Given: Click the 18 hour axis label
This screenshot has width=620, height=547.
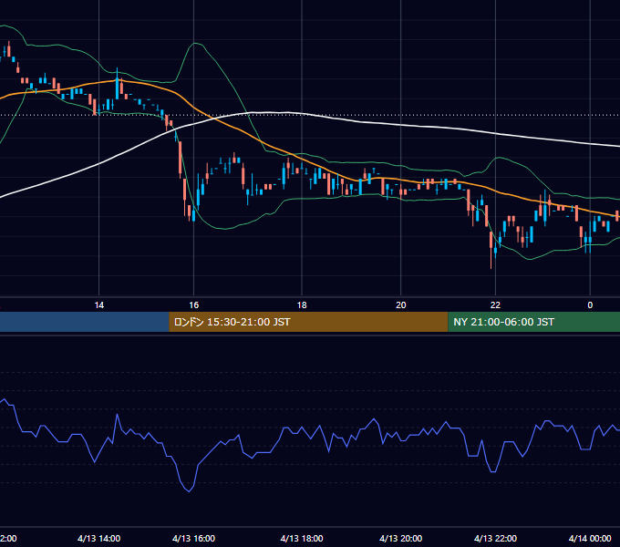Looking at the screenshot, I should pos(302,305).
